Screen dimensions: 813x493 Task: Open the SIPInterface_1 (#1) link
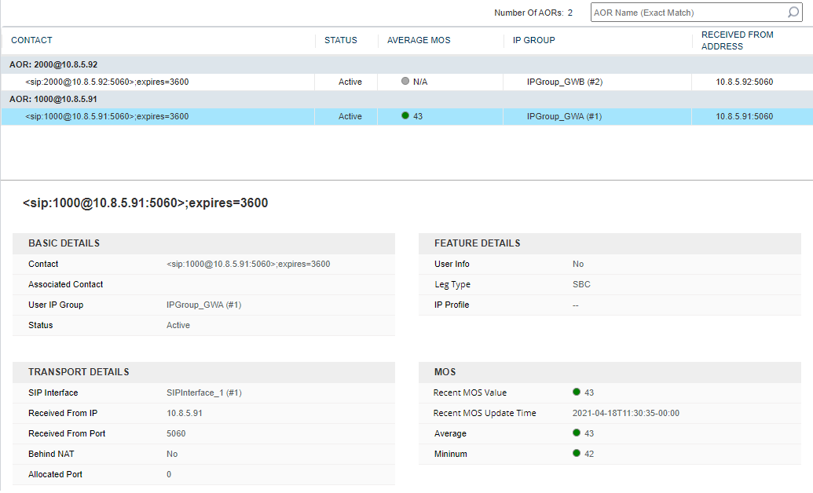[203, 393]
